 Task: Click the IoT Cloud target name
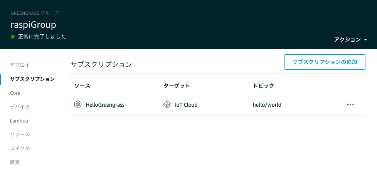click(x=186, y=105)
